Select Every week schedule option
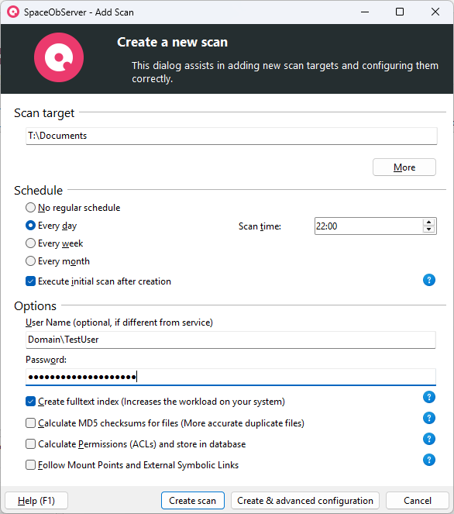Viewport: 454px width, 514px height. click(30, 243)
